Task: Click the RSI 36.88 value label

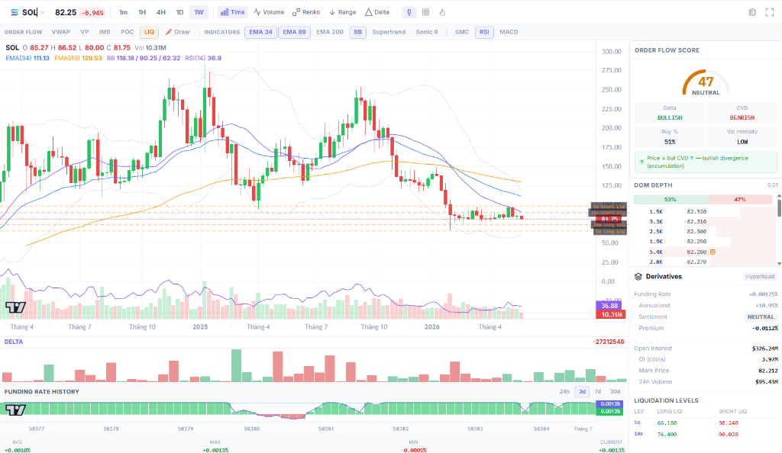Action: click(x=609, y=306)
